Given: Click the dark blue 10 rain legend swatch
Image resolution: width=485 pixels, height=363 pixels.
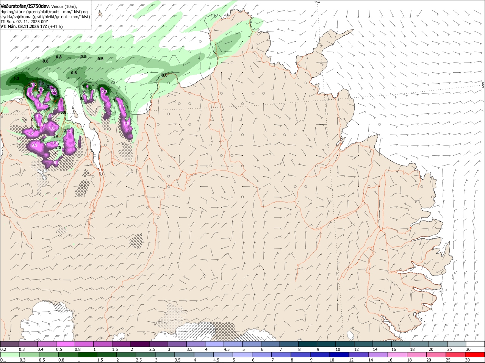Looking at the screenshot, I should 339,355.
